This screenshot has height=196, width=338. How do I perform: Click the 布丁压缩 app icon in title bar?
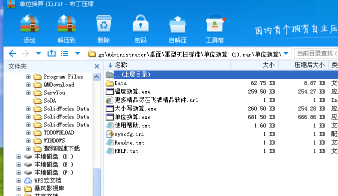click(x=11, y=4)
